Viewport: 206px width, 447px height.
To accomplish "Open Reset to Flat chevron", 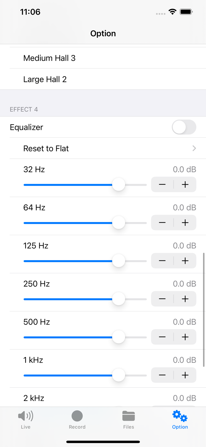I will tap(194, 148).
